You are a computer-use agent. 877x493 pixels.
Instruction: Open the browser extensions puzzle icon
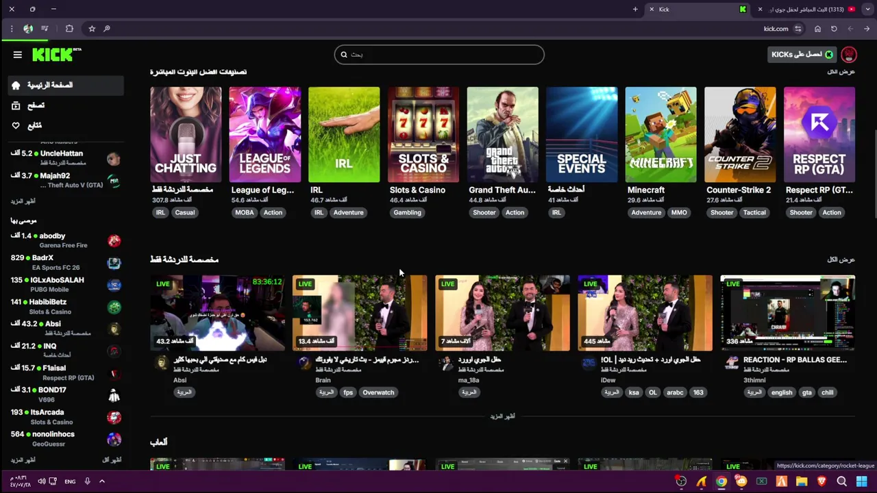pos(69,29)
